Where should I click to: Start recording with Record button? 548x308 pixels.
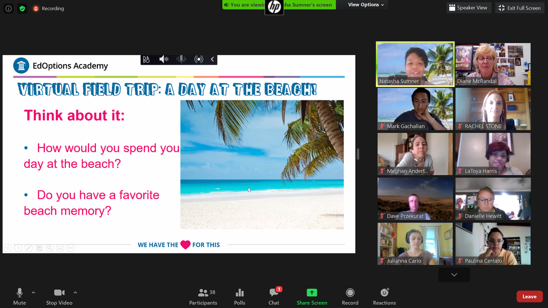pyautogui.click(x=350, y=297)
